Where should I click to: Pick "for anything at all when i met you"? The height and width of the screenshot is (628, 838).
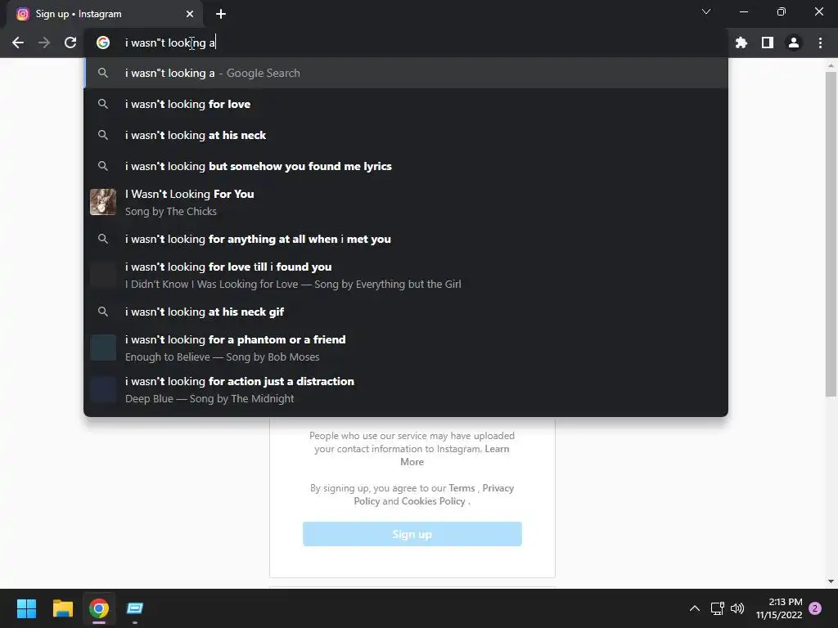point(406,240)
